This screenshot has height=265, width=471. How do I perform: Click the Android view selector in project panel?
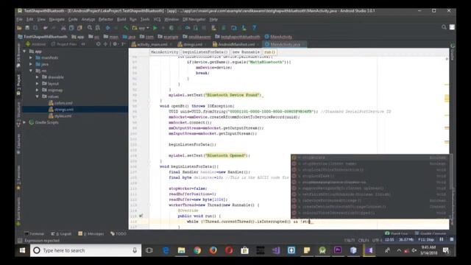[36, 44]
